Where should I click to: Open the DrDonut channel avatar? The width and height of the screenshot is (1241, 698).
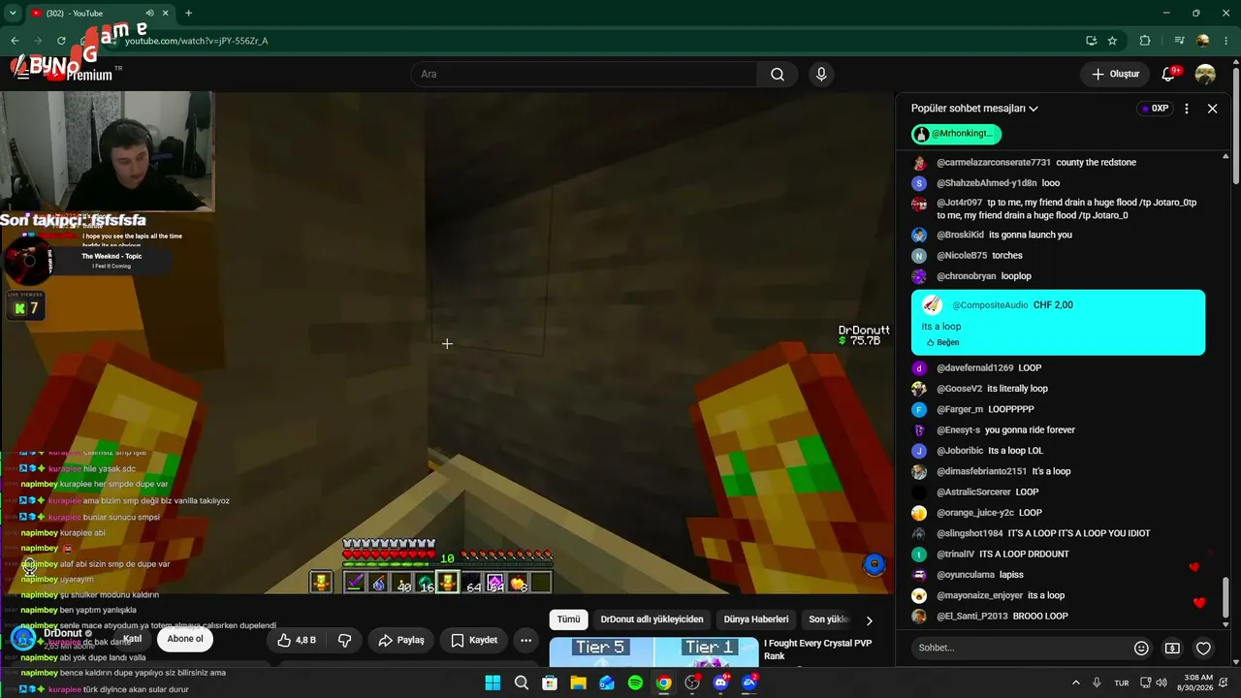click(x=21, y=638)
